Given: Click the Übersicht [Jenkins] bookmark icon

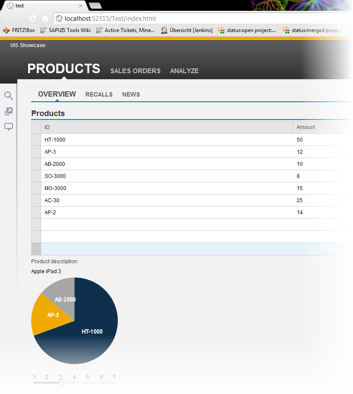Looking at the screenshot, I should tap(164, 30).
